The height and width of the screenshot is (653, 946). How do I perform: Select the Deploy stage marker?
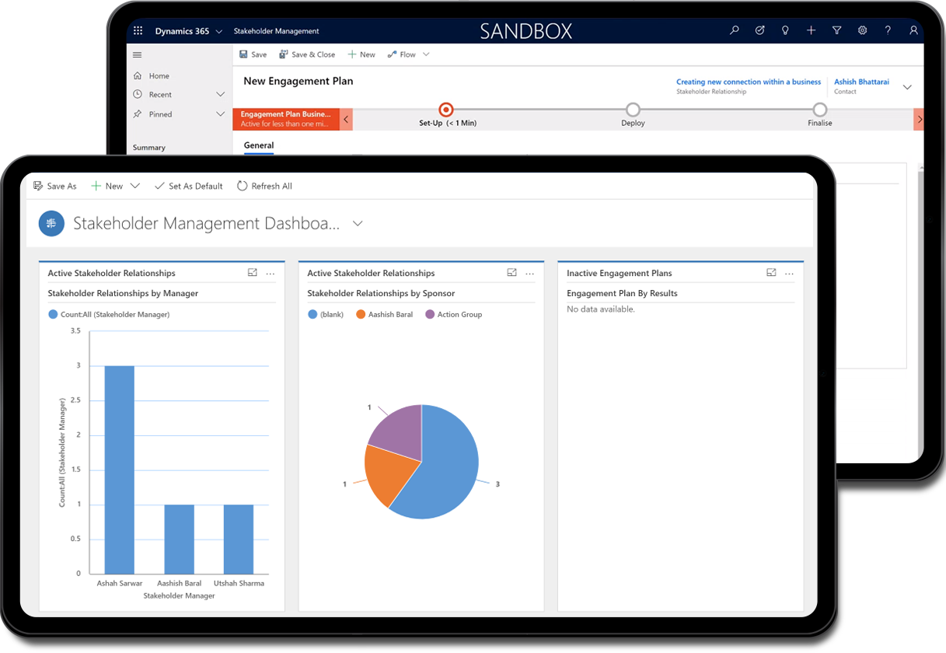[x=633, y=110]
